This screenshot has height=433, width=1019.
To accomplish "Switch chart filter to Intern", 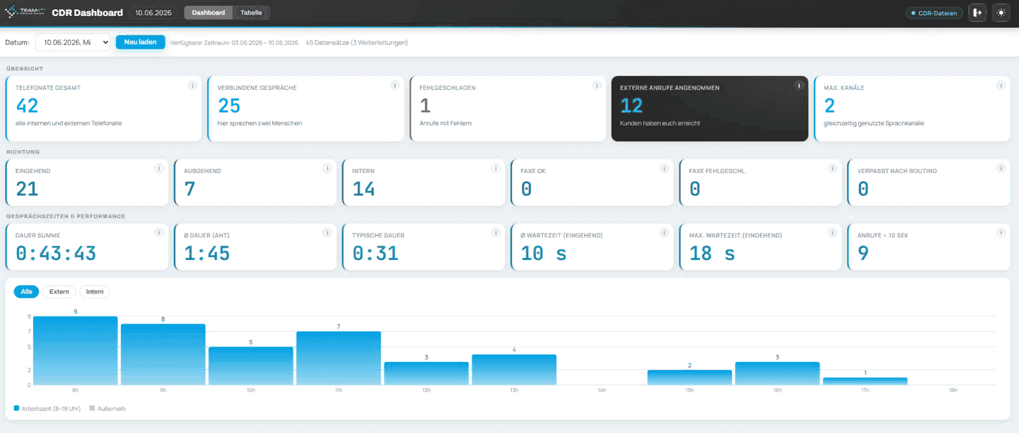I will coord(95,292).
